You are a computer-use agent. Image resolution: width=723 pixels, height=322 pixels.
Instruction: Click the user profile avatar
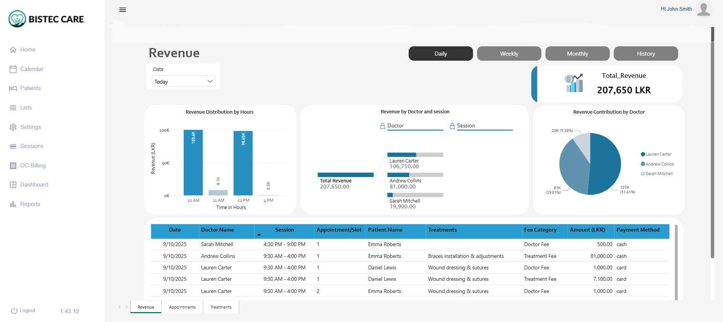[703, 9]
